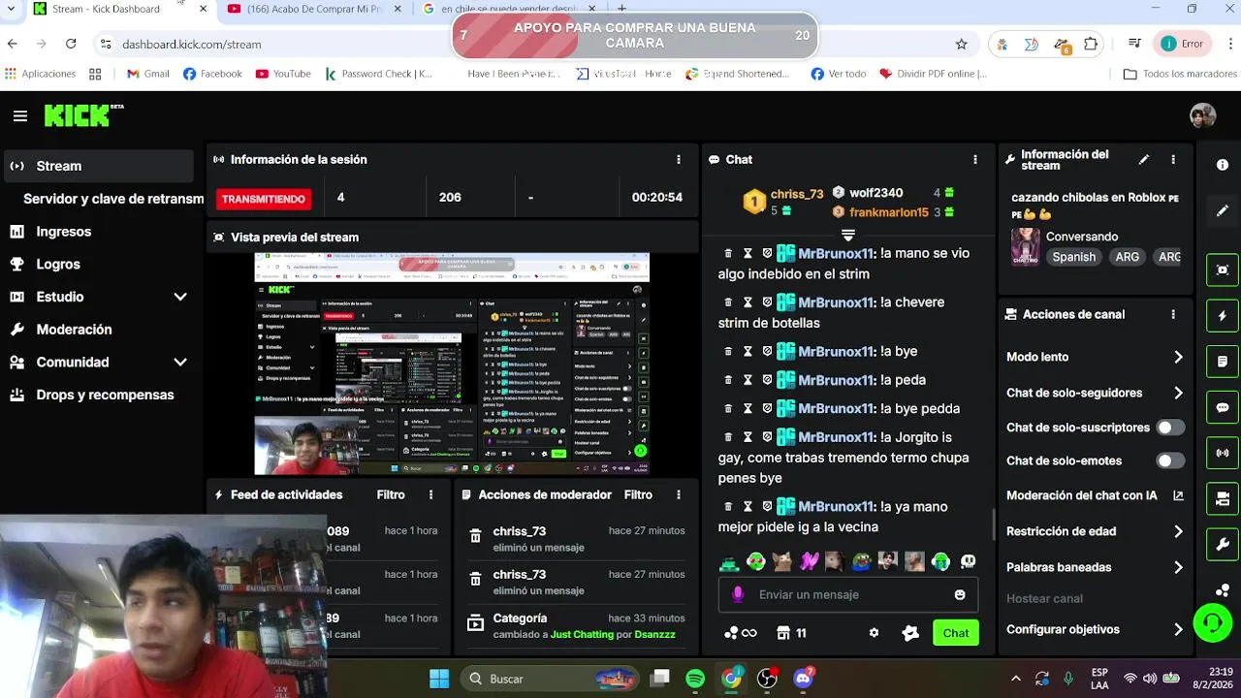Toggle the camera widget in the right rail

pyautogui.click(x=1223, y=499)
